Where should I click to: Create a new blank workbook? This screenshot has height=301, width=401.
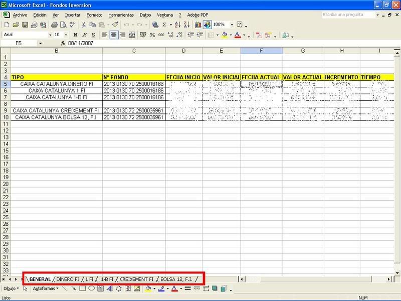[7, 25]
